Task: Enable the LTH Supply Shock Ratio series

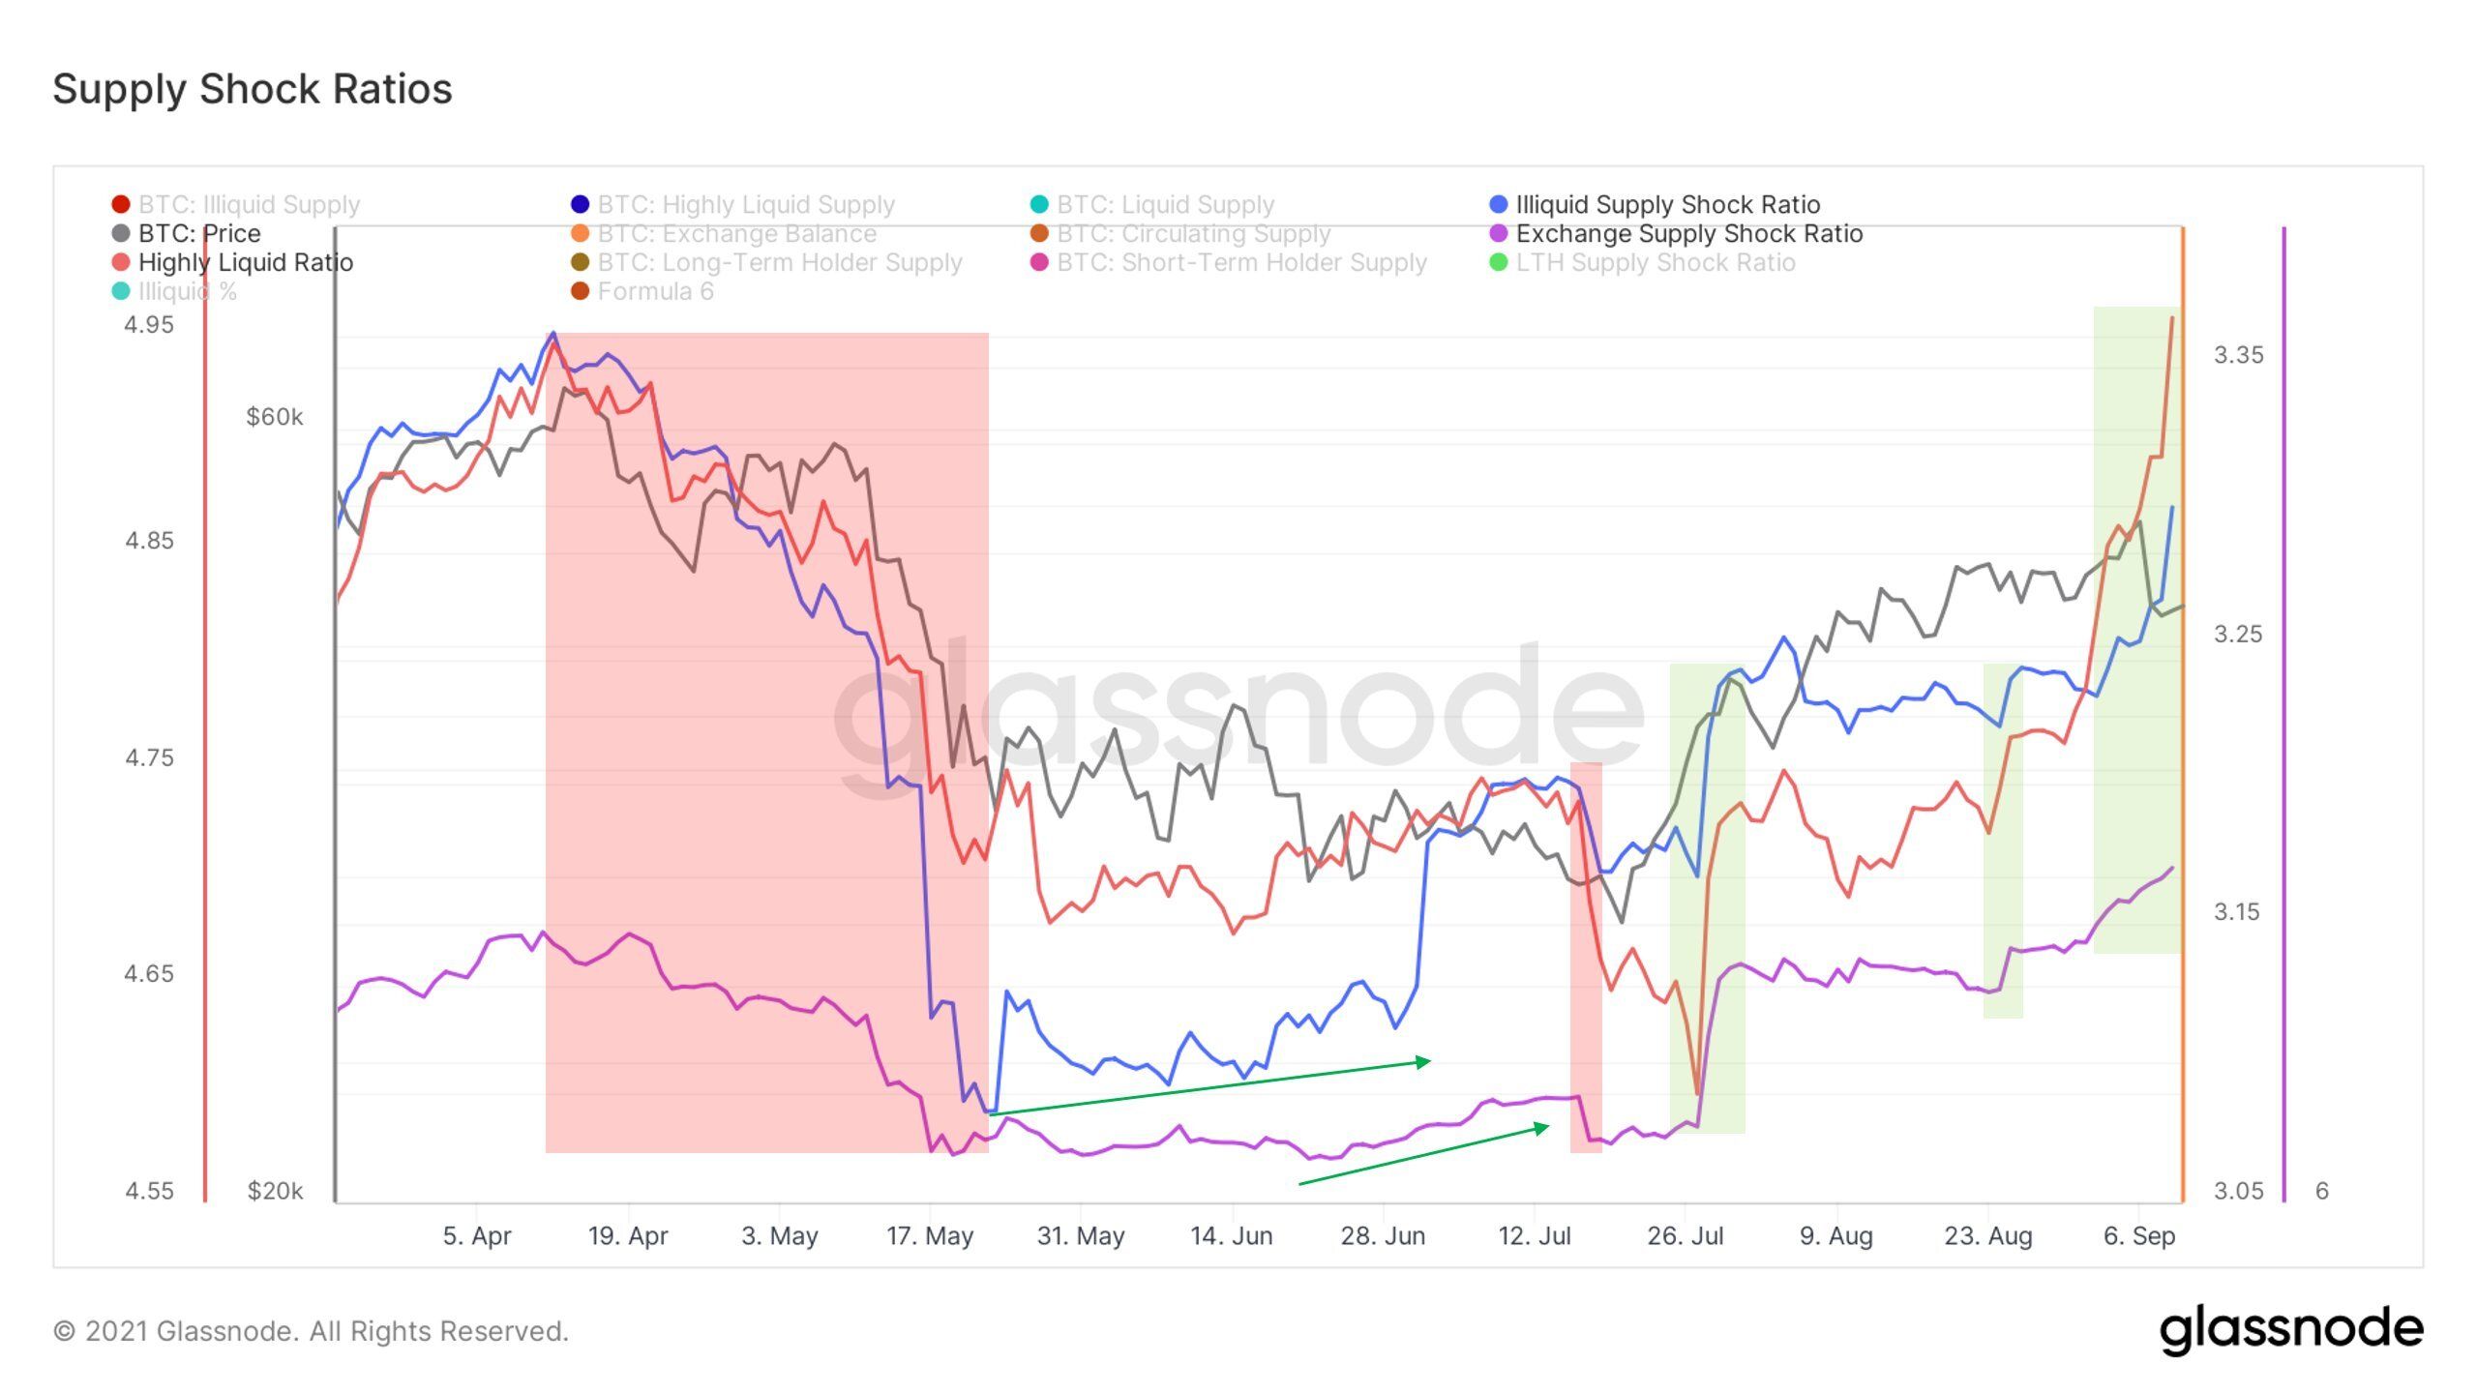Action: [1642, 262]
